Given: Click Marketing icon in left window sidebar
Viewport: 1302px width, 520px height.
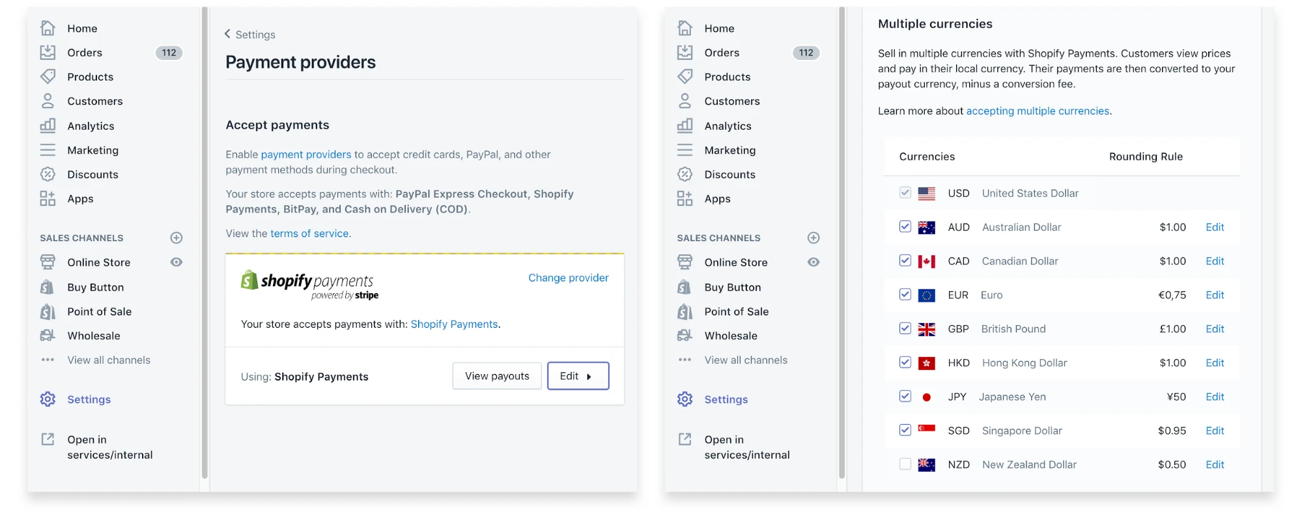Looking at the screenshot, I should coord(48,150).
